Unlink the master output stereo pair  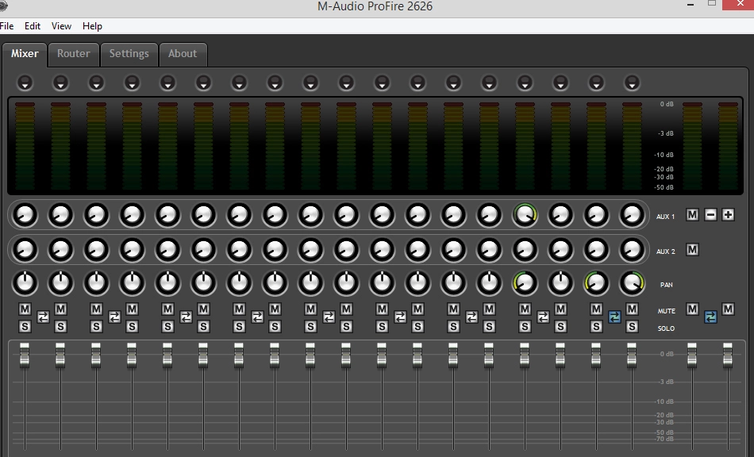(710, 317)
